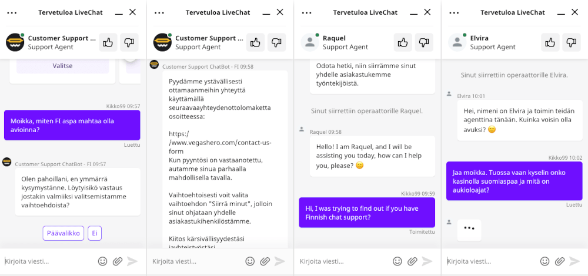
Task: Click thumbs up in the first ChatBot panel
Action: 108,42
